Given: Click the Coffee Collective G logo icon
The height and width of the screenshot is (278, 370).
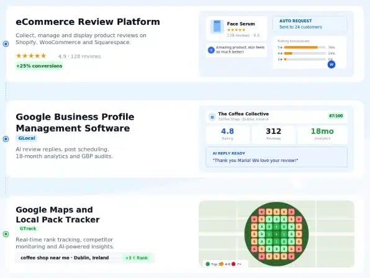Looking at the screenshot, I should [x=212, y=117].
